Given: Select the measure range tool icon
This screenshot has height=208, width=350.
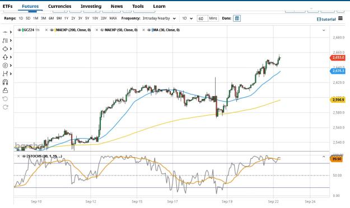Looking at the screenshot, I should [x=5, y=74].
